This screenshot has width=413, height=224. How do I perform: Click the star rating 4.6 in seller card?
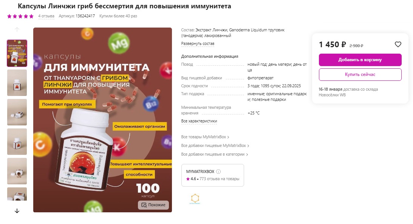[x=191, y=179]
